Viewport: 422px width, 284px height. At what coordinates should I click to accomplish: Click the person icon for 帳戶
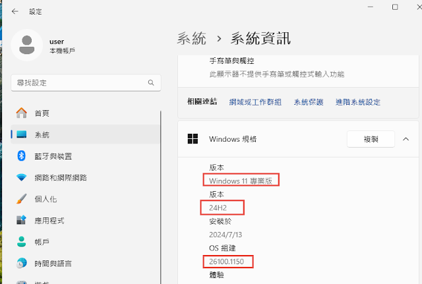tap(21, 242)
